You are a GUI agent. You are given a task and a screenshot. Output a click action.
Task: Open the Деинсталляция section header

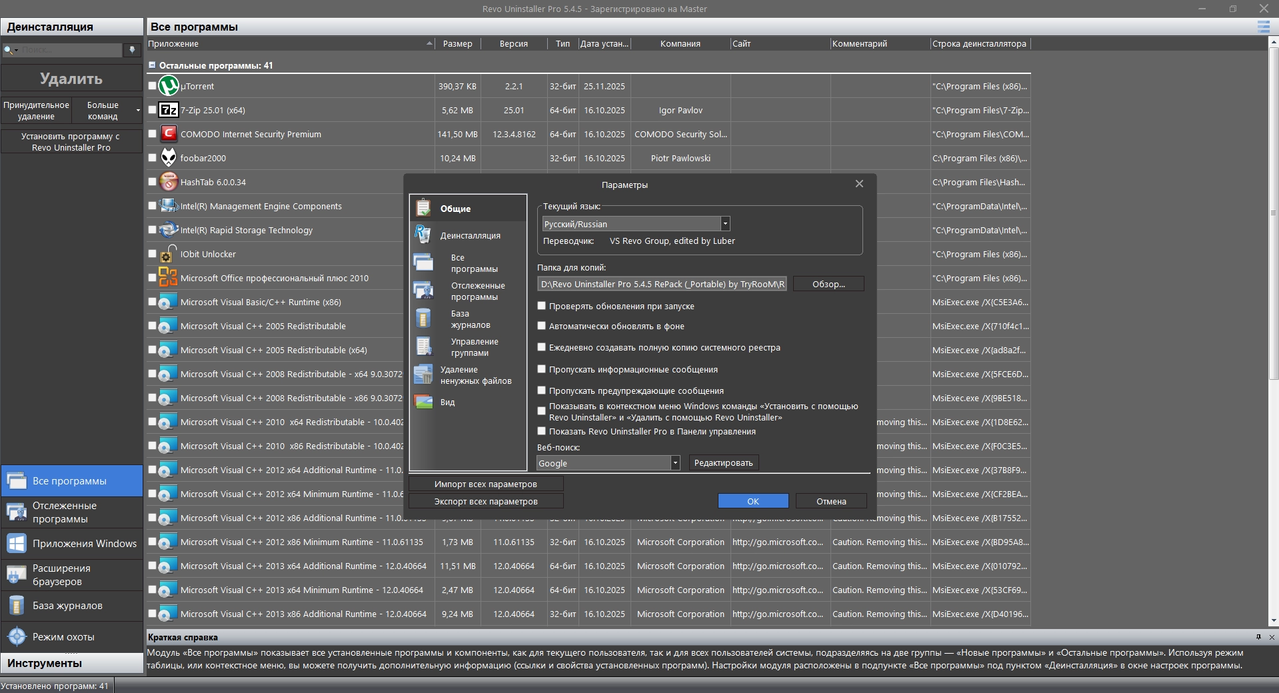(72, 27)
